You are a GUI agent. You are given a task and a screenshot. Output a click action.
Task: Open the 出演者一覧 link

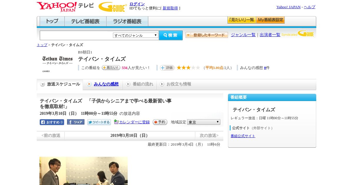coord(270,35)
